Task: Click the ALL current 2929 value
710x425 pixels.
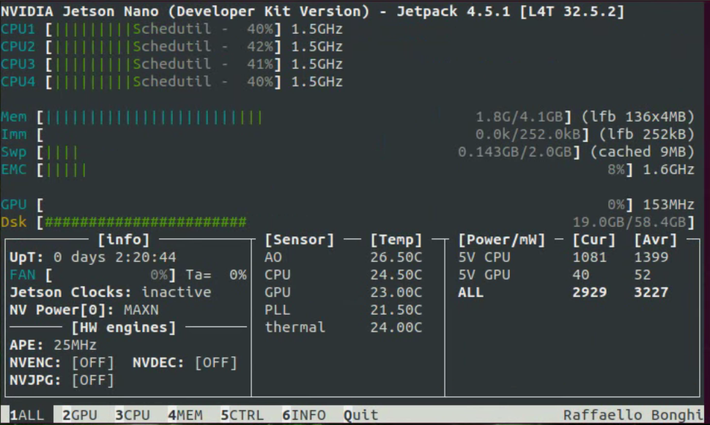Action: click(590, 293)
